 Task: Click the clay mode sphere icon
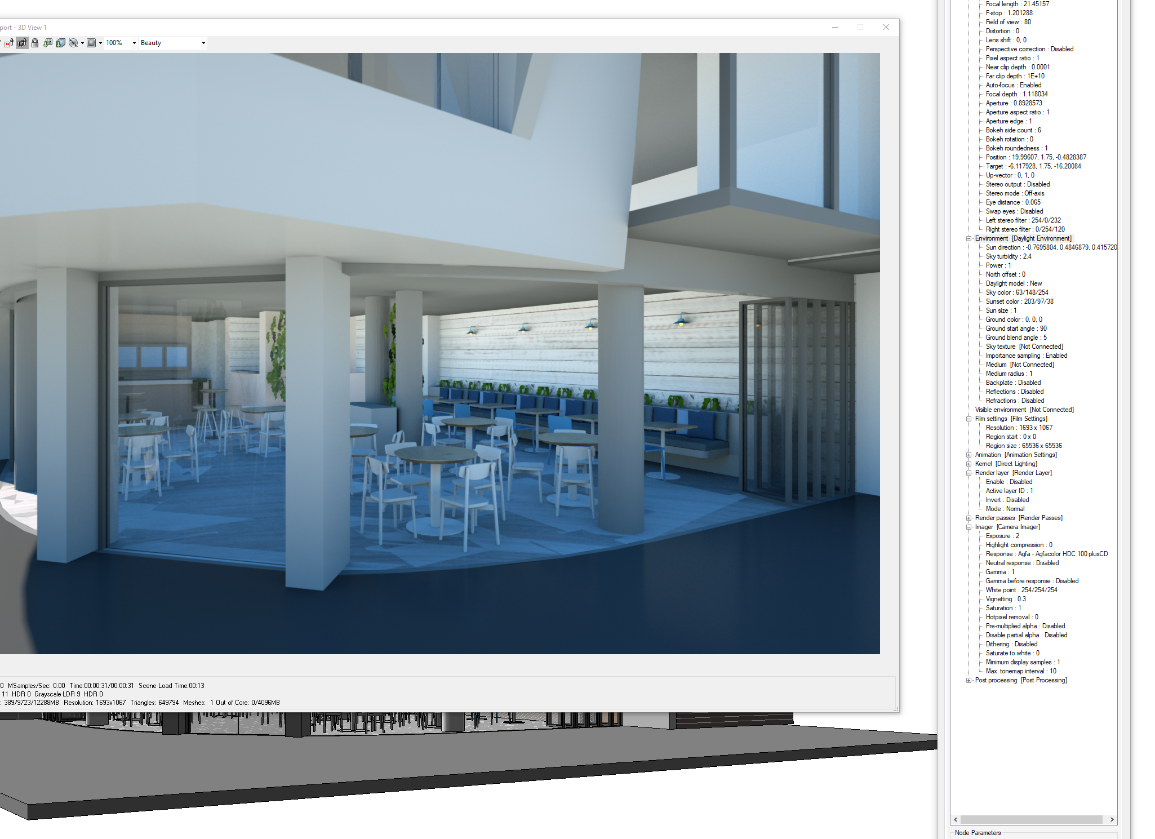pyautogui.click(x=73, y=43)
